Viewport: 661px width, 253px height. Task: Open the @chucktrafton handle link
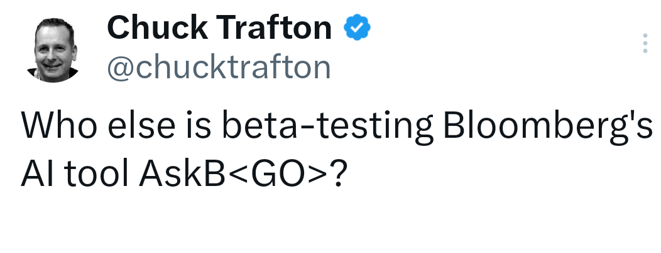[x=219, y=68]
